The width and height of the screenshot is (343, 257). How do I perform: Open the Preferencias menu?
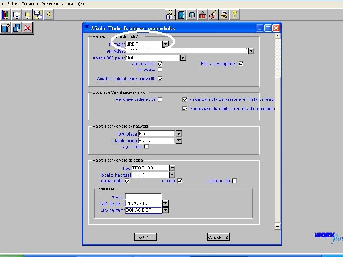pyautogui.click(x=52, y=4)
